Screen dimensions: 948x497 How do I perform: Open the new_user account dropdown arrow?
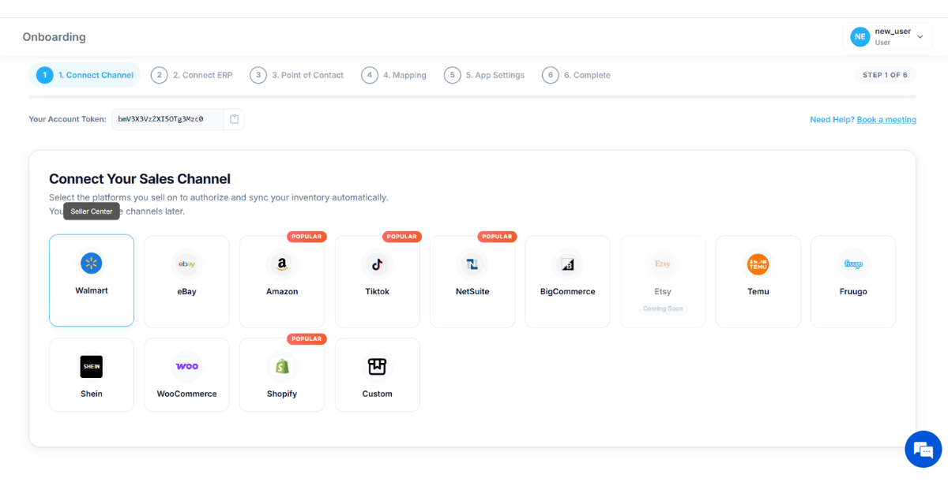pyautogui.click(x=920, y=37)
